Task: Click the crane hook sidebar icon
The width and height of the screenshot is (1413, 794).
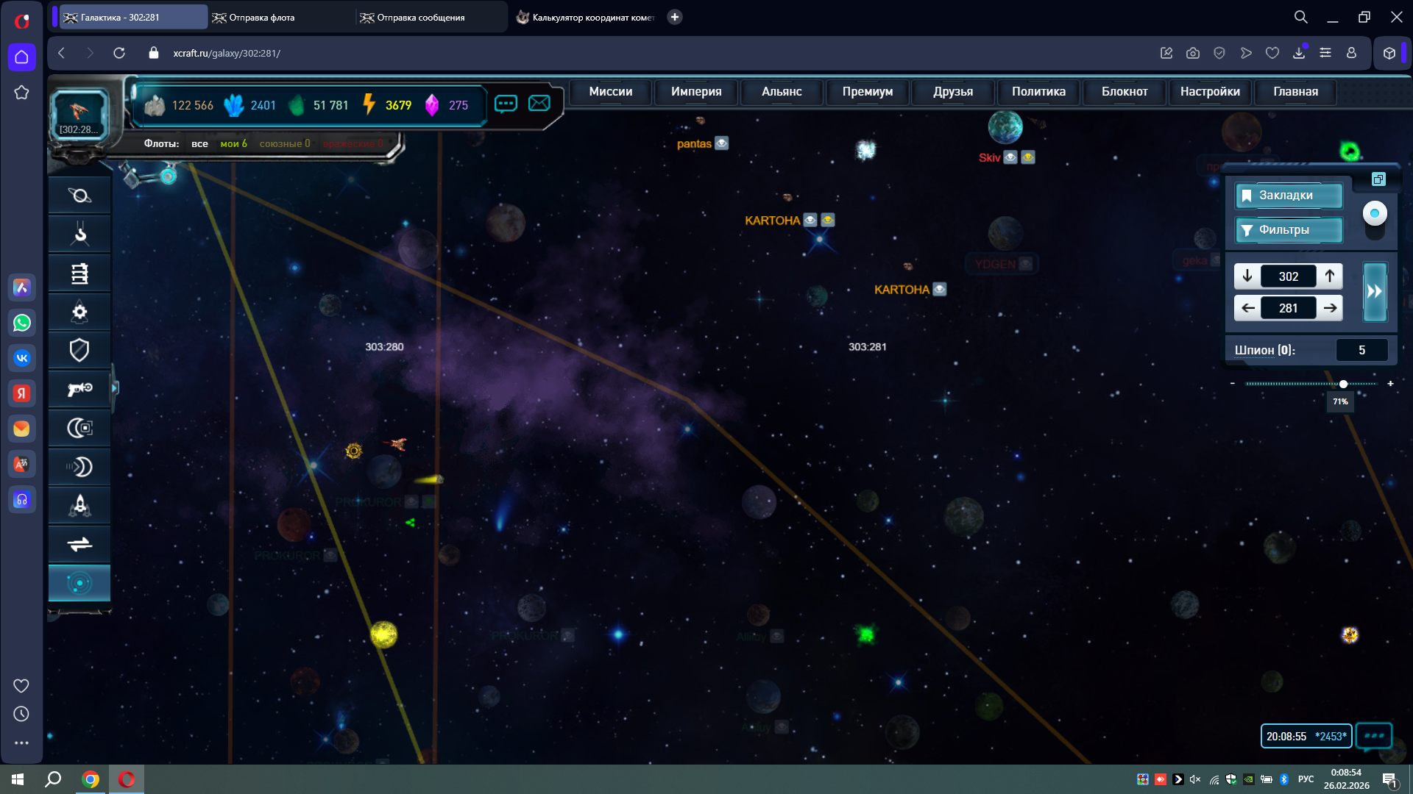Action: pyautogui.click(x=79, y=235)
